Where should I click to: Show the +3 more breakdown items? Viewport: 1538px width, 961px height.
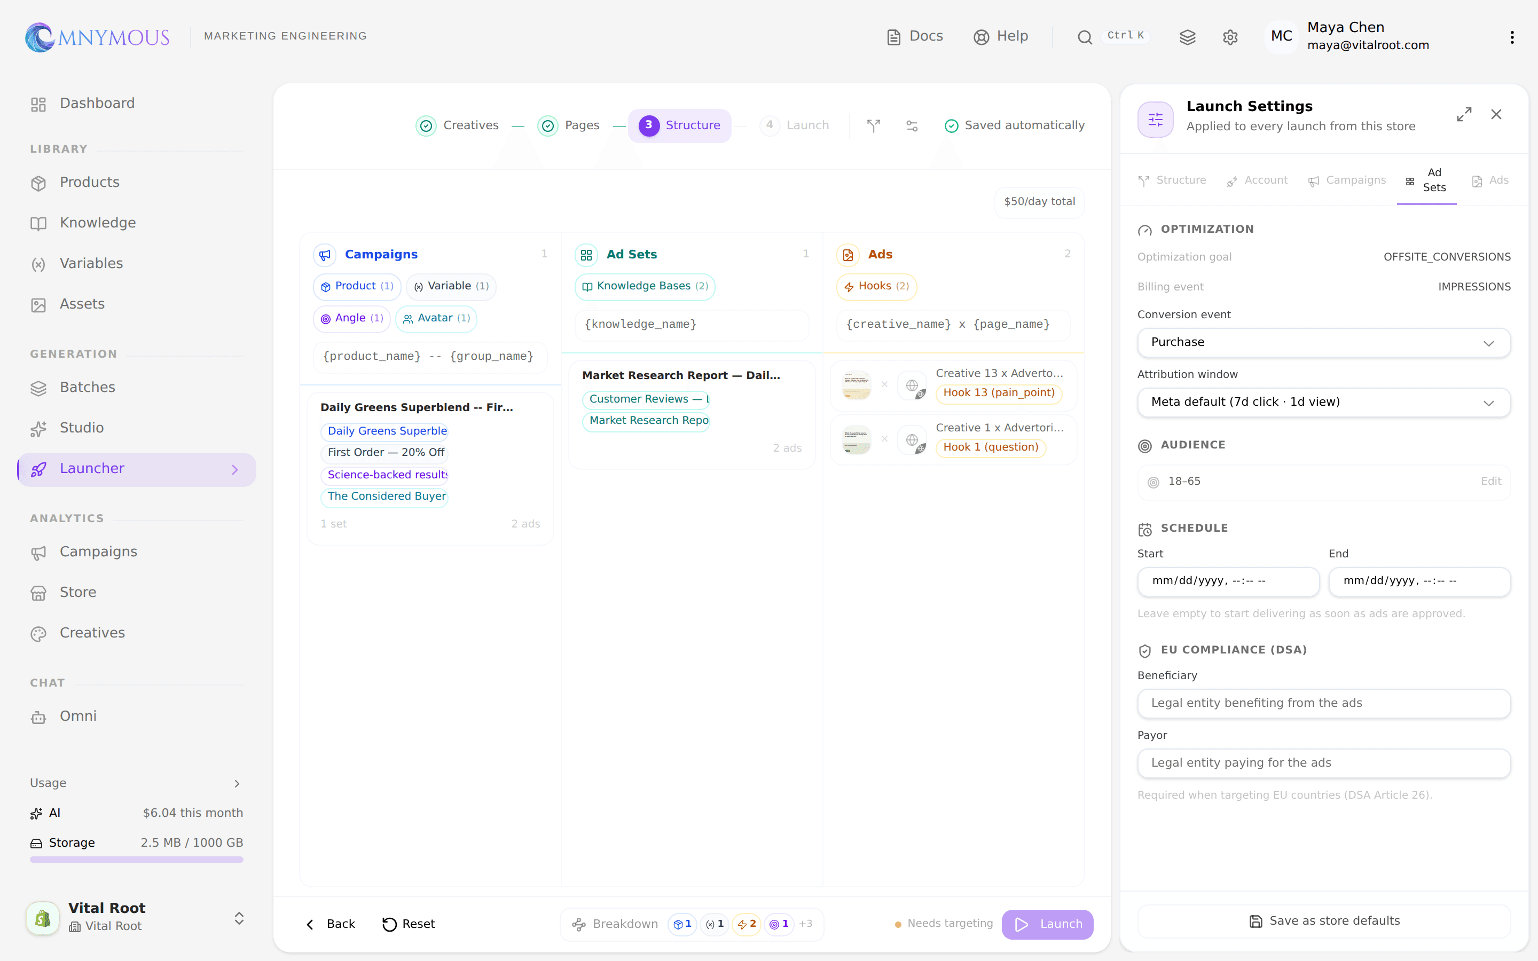[805, 924]
